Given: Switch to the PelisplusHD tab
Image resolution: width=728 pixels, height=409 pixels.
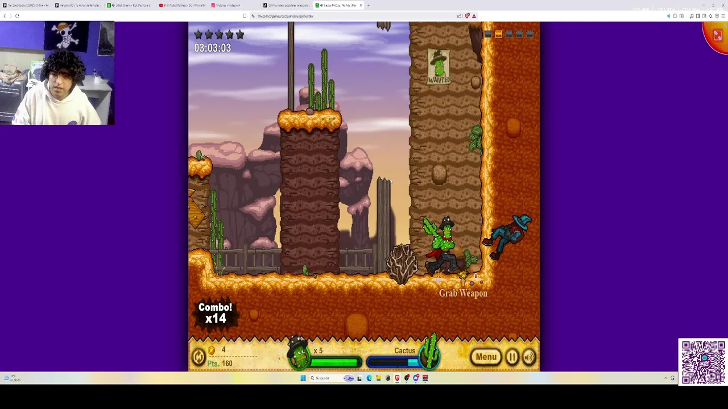Looking at the screenshot, I should click(78, 5).
